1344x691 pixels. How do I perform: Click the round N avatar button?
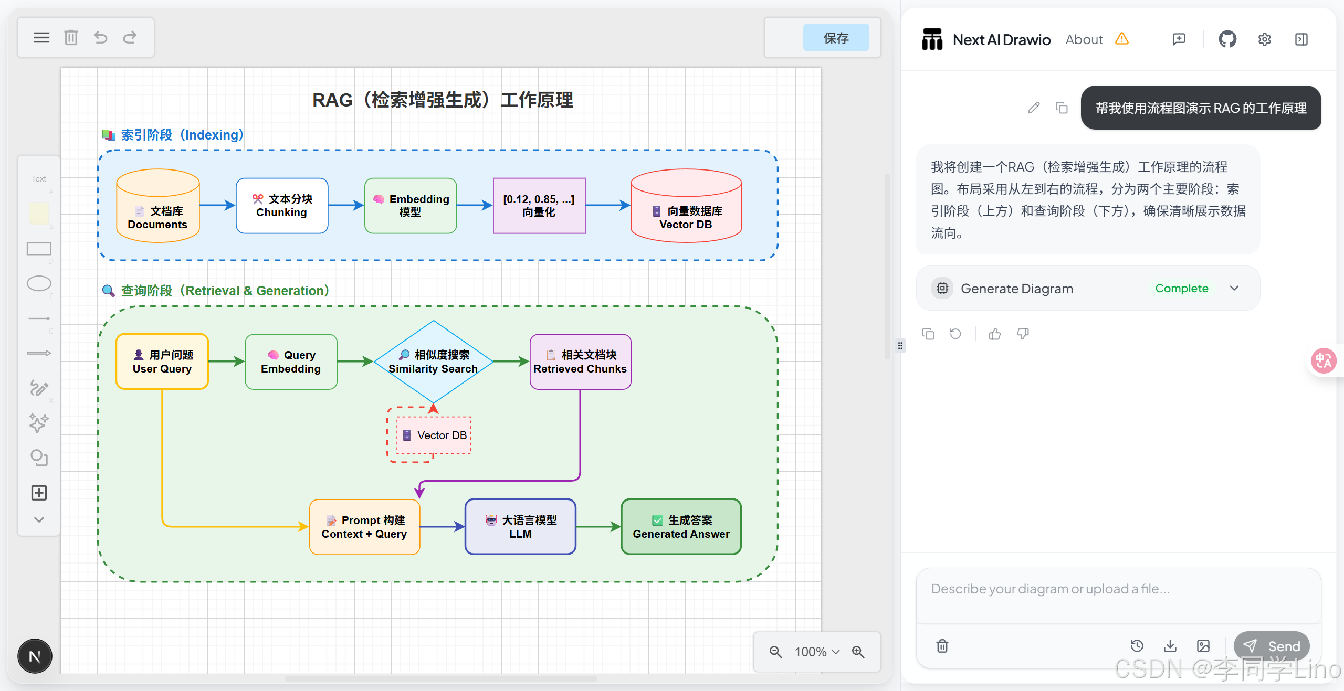[x=35, y=656]
